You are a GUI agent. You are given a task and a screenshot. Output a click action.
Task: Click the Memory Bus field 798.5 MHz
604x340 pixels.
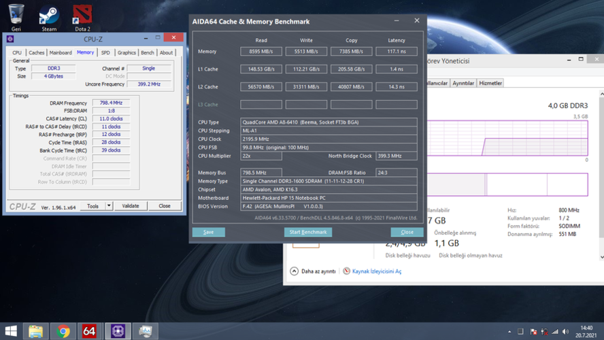point(261,173)
